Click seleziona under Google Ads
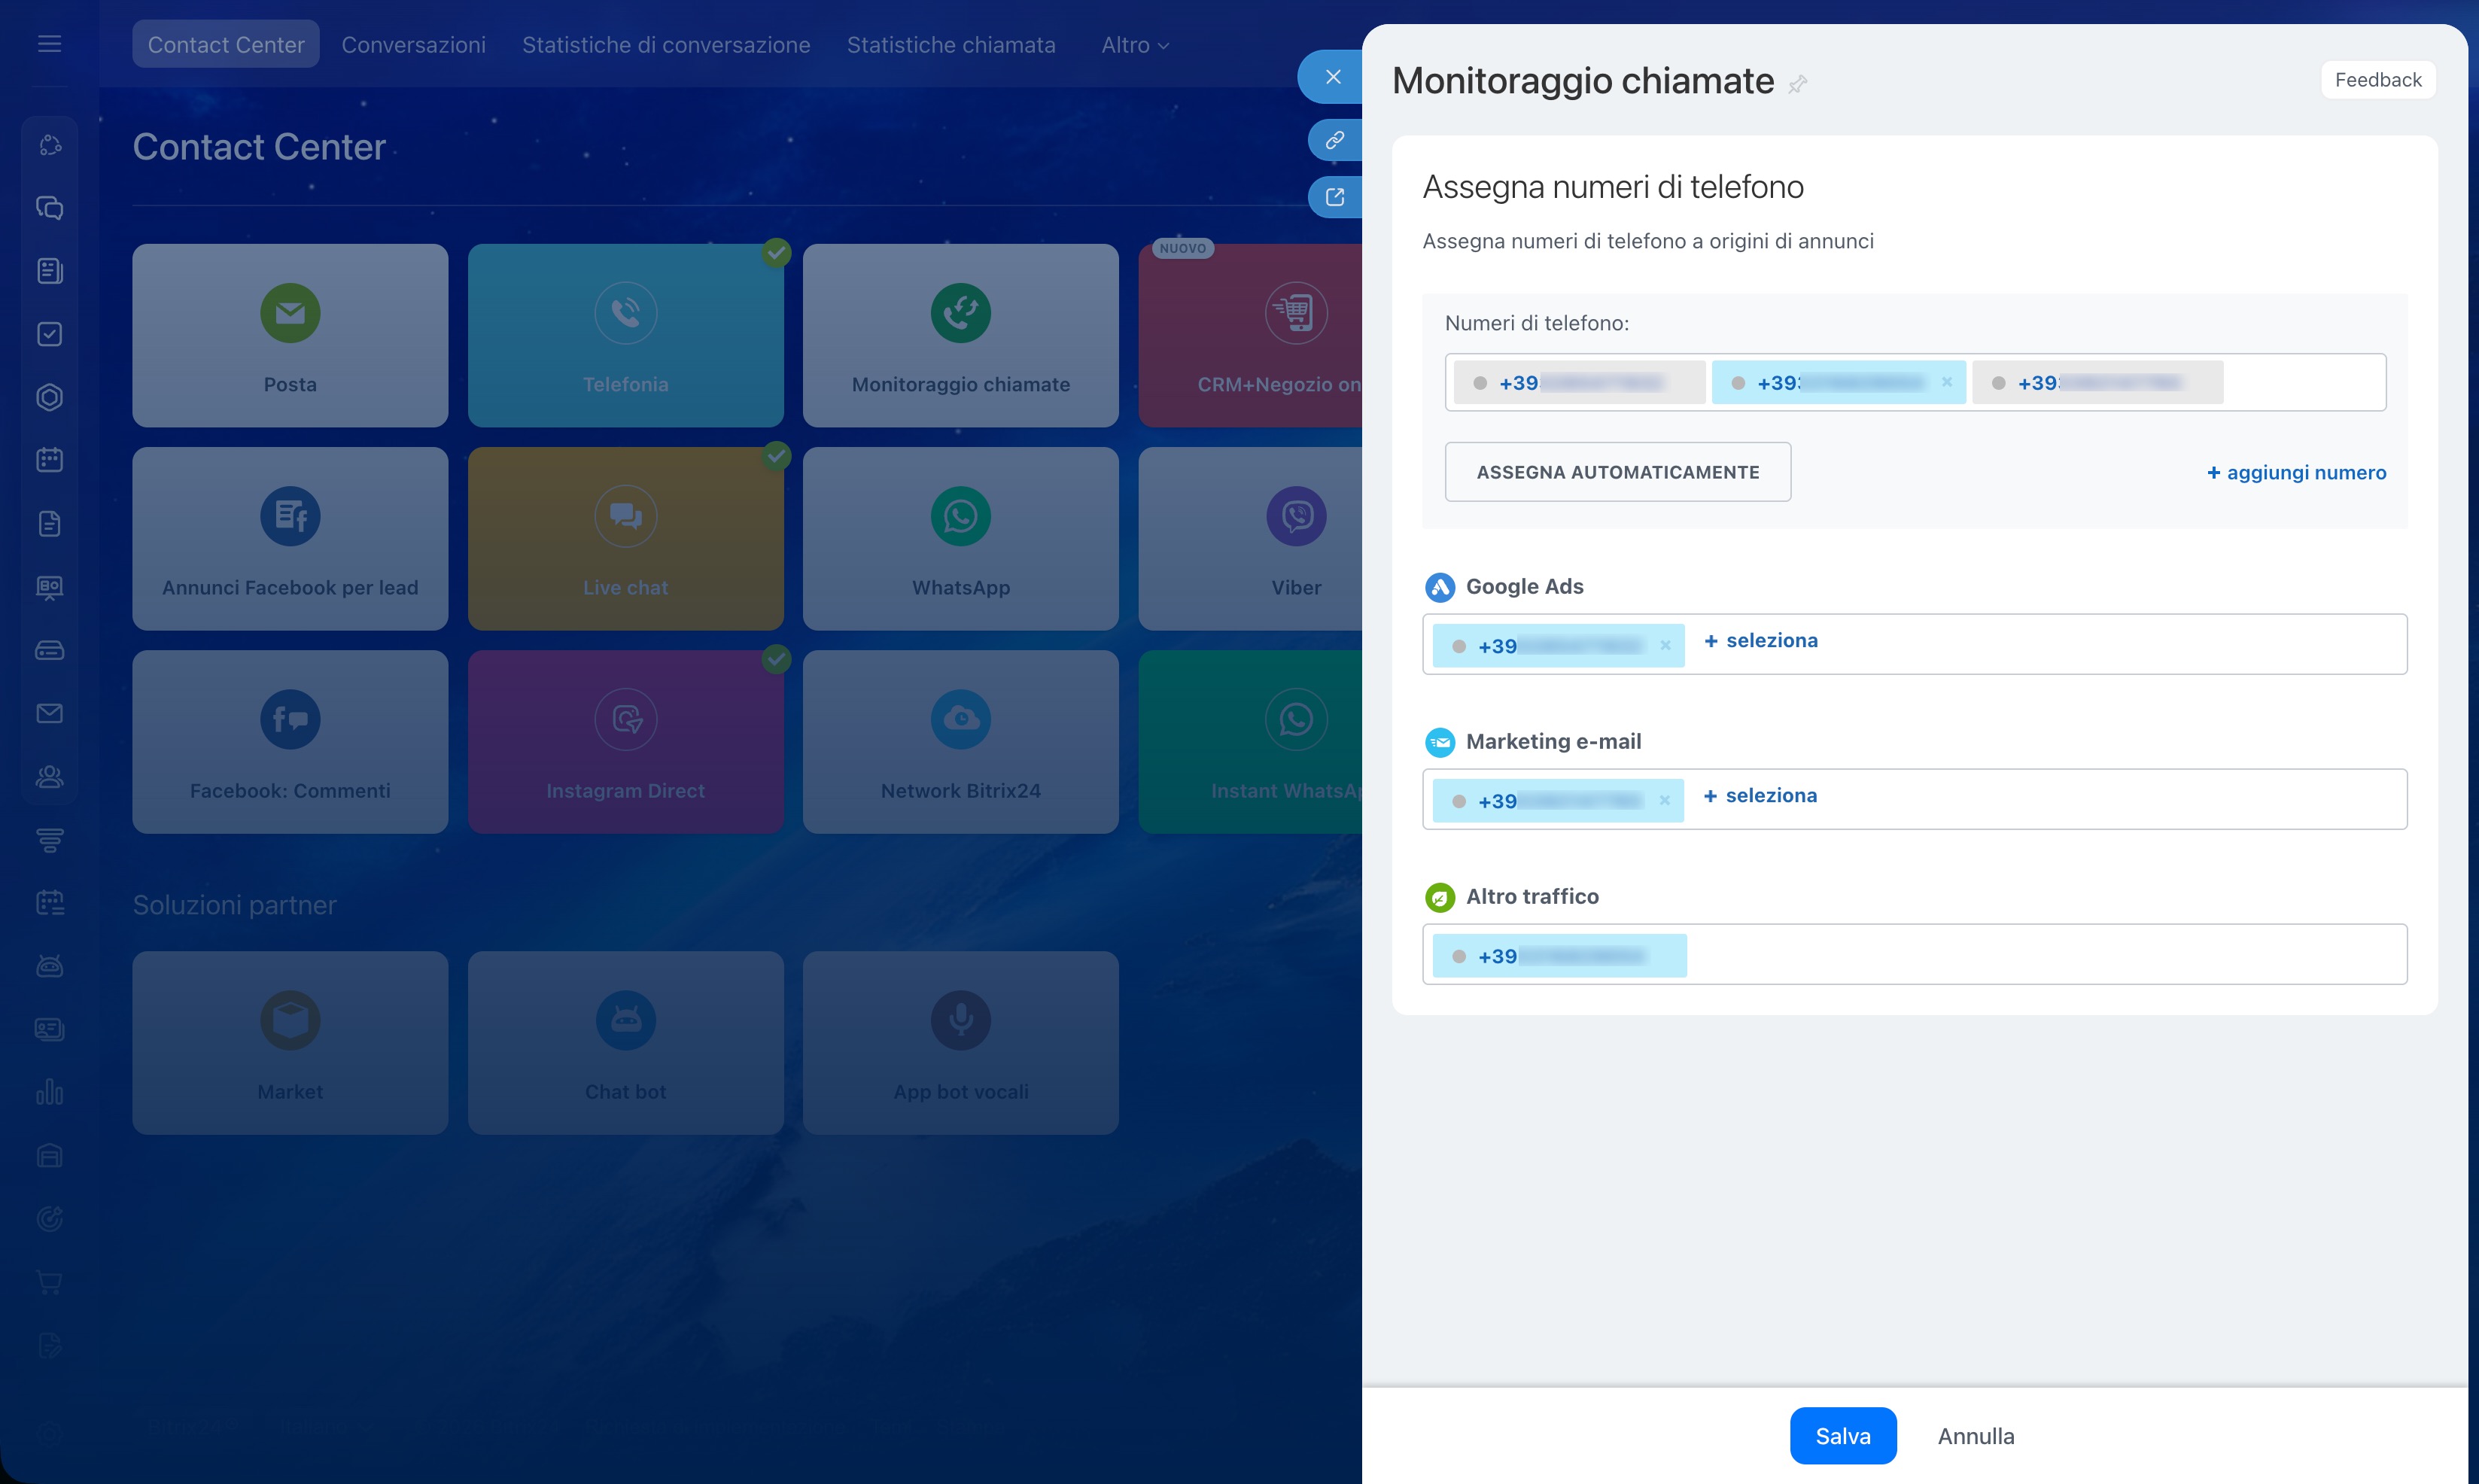 click(1761, 641)
